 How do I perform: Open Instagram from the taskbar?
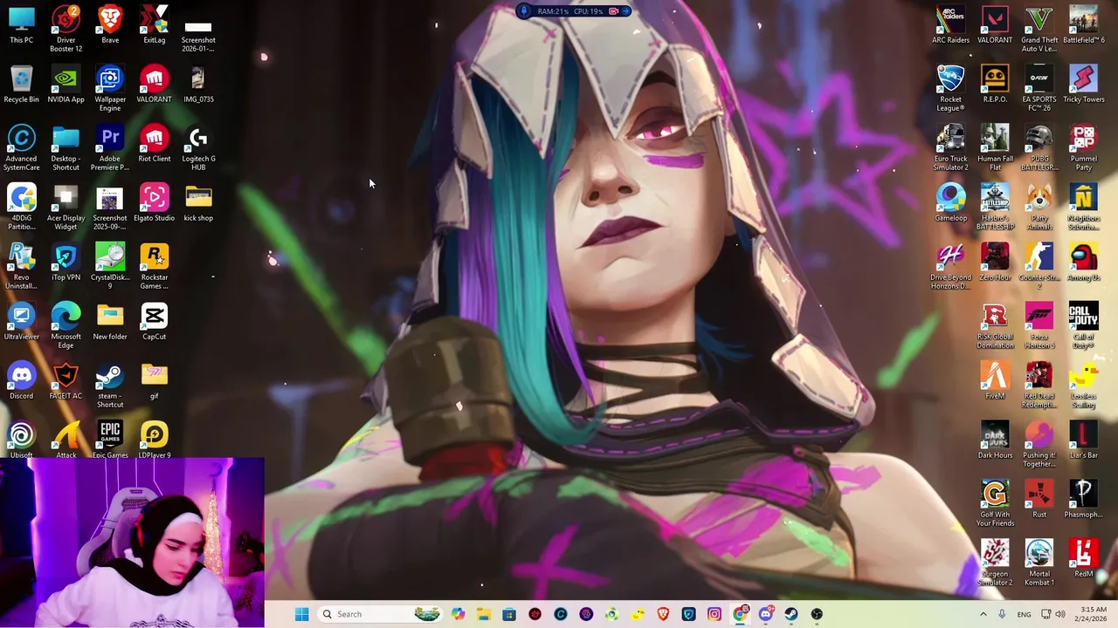pos(714,614)
